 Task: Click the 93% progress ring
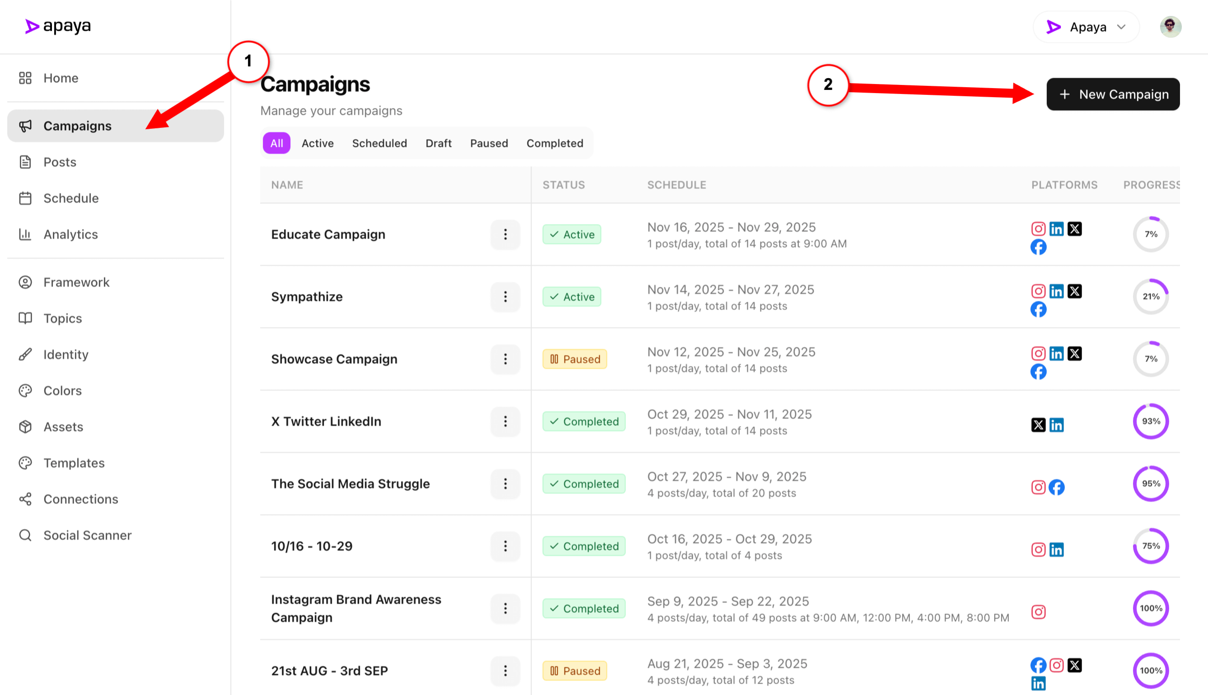pyautogui.click(x=1150, y=421)
